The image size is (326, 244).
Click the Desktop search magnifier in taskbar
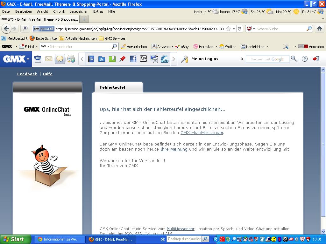click(x=205, y=239)
